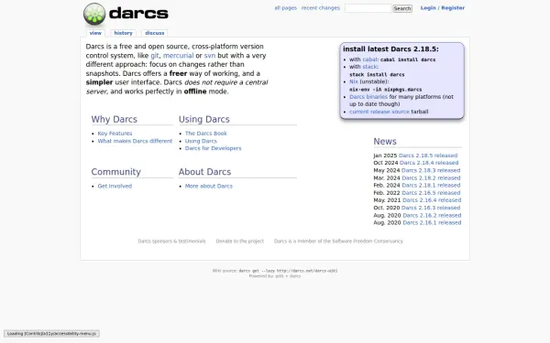Open 'current release source' tarball link
550x343 pixels.
(379, 112)
